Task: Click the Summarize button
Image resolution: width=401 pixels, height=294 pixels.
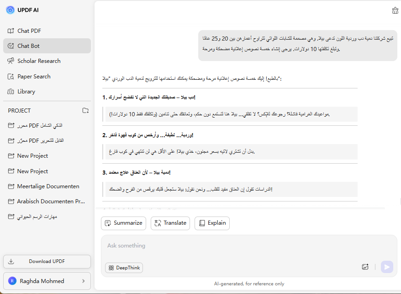Action: [x=123, y=223]
